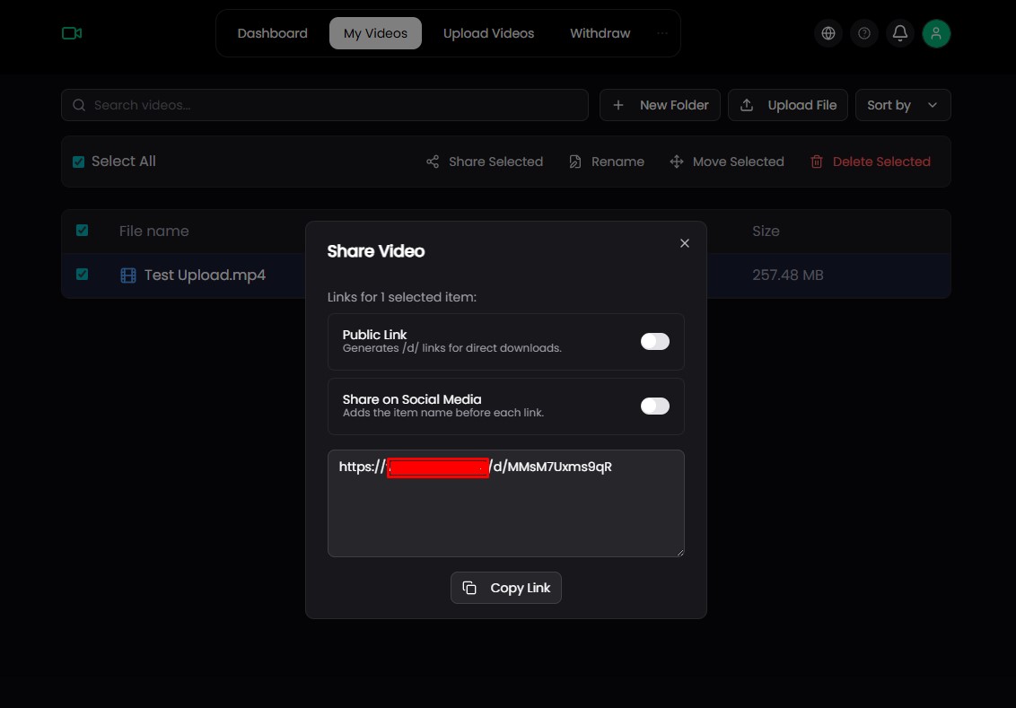The image size is (1016, 708).
Task: Click the resize handle of link textarea
Action: 679,552
